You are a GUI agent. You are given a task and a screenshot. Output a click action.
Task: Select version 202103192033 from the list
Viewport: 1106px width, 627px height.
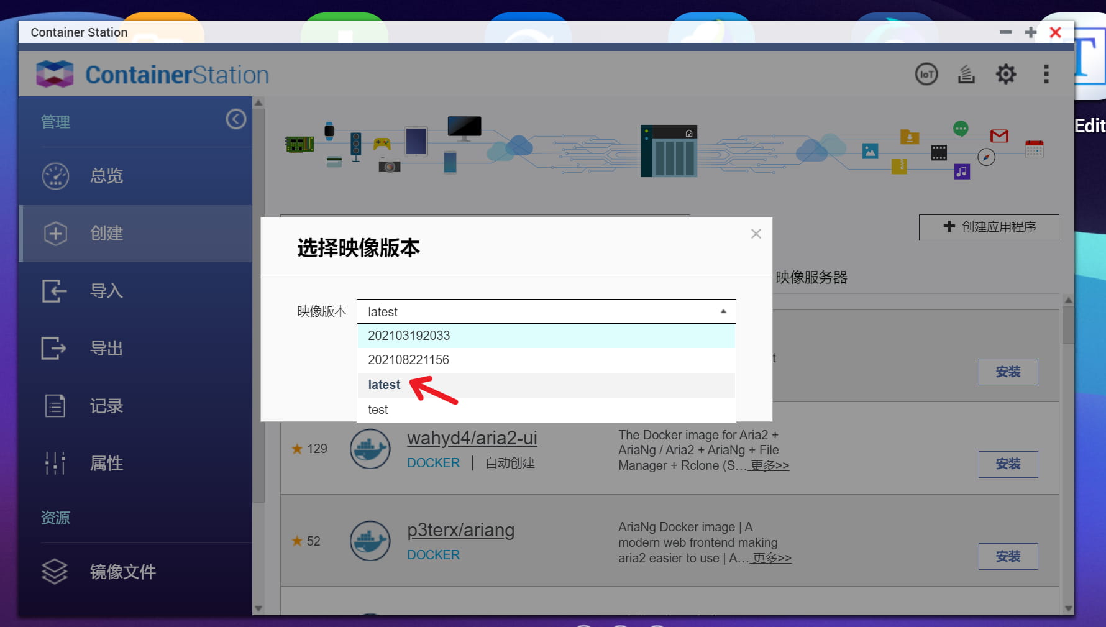coord(408,336)
